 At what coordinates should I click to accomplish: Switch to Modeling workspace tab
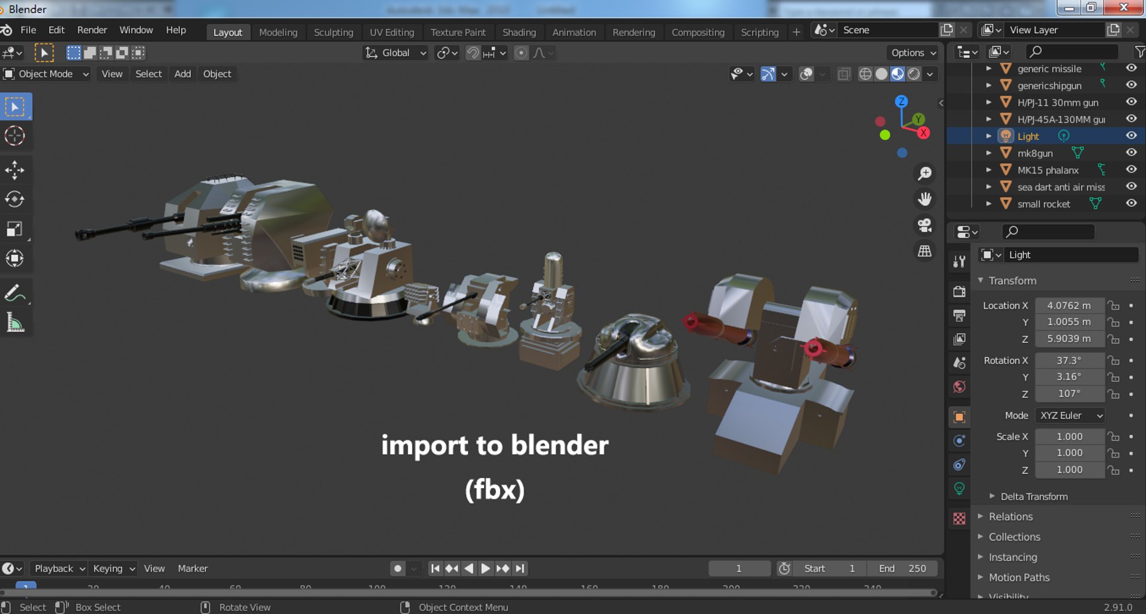[278, 32]
